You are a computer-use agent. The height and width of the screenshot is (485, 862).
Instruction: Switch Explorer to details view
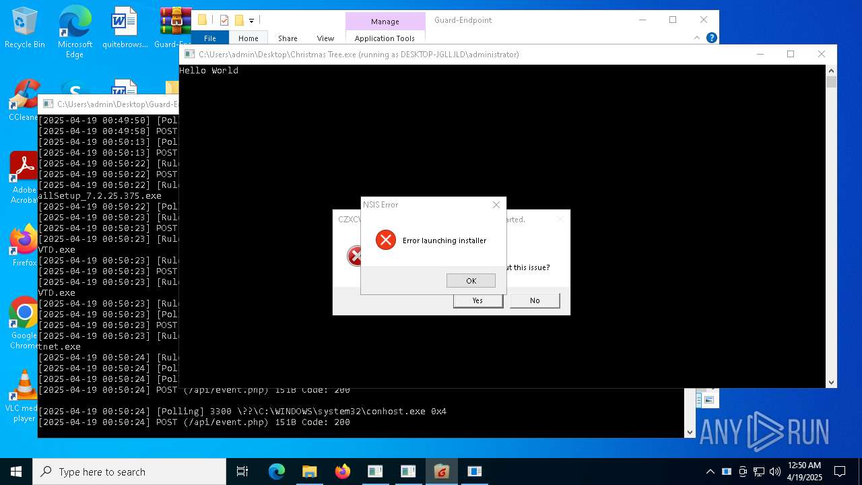click(x=698, y=399)
